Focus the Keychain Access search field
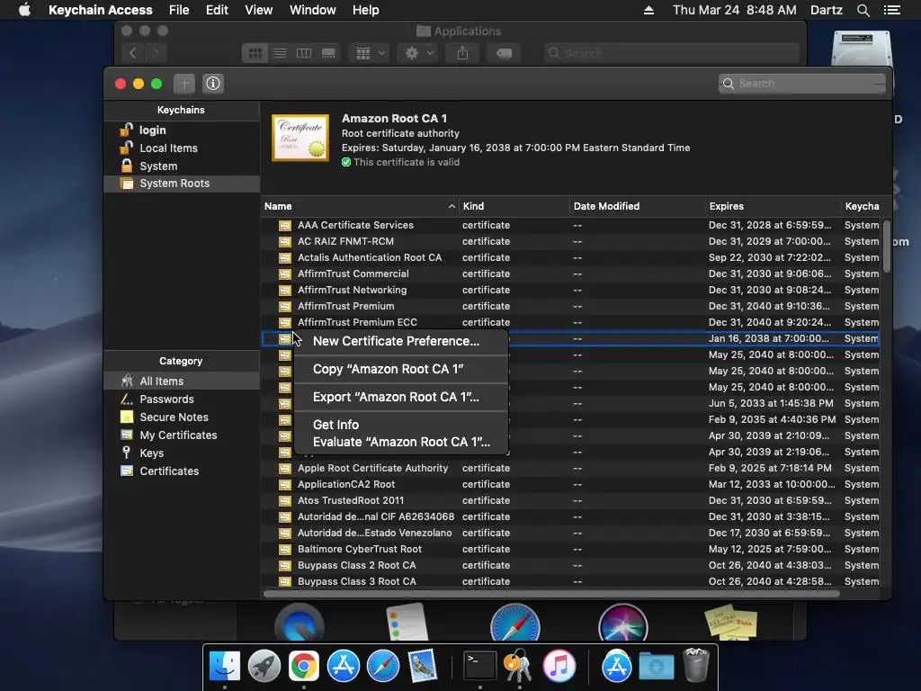This screenshot has height=691, width=921. click(x=801, y=84)
